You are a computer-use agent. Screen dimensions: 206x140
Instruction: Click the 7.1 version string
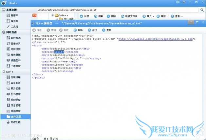(x=57, y=71)
